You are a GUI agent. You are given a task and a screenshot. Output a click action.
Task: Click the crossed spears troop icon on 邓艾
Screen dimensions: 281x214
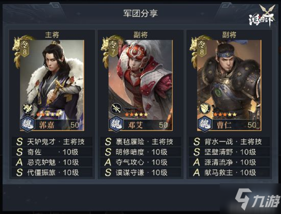[x=116, y=108]
